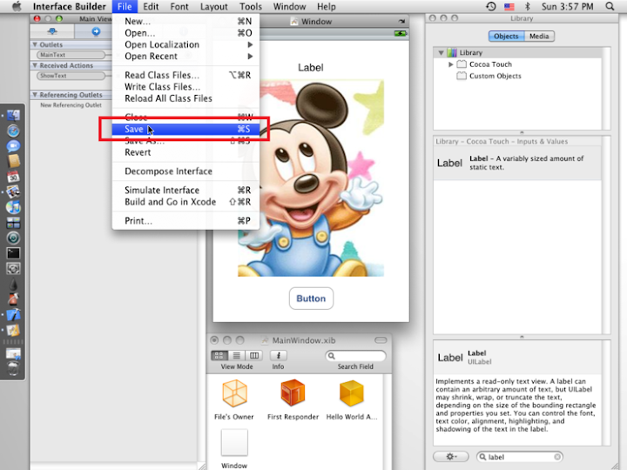Screen dimensions: 627x470
Task: Choose Read Class Files…
Action: [185, 75]
